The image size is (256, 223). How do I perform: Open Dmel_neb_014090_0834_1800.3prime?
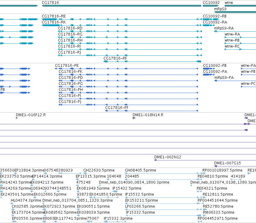click(x=134, y=182)
